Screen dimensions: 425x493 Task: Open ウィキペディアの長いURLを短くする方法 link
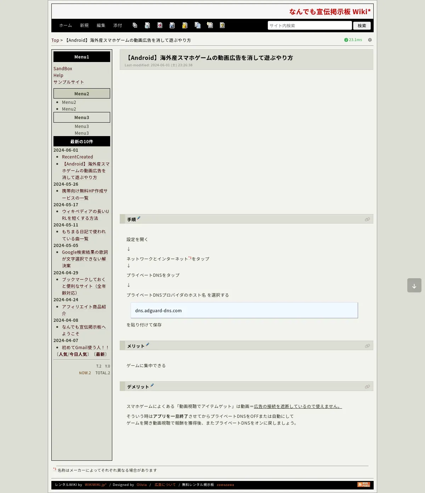tap(85, 215)
